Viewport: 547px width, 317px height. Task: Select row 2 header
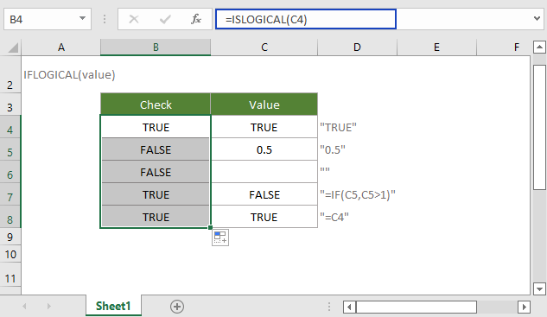pyautogui.click(x=10, y=74)
